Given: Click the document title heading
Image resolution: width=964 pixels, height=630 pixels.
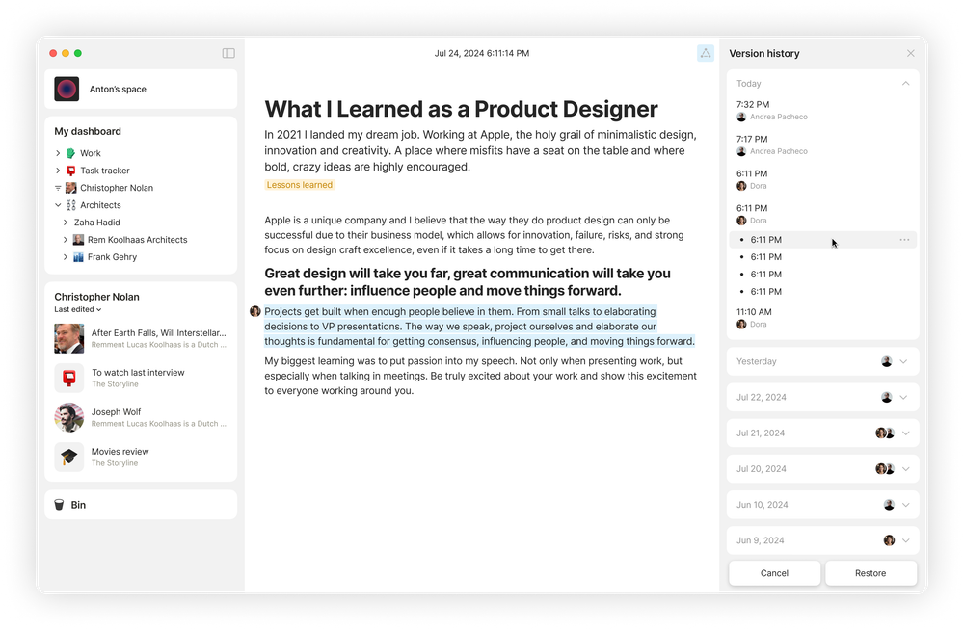Looking at the screenshot, I should click(x=461, y=109).
